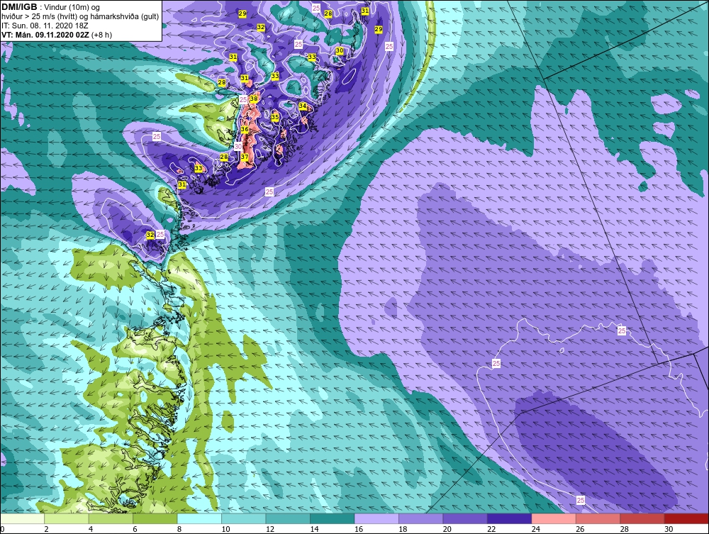The height and width of the screenshot is (534, 709).
Task: Click the yellow gust label 36
Action: [245, 129]
